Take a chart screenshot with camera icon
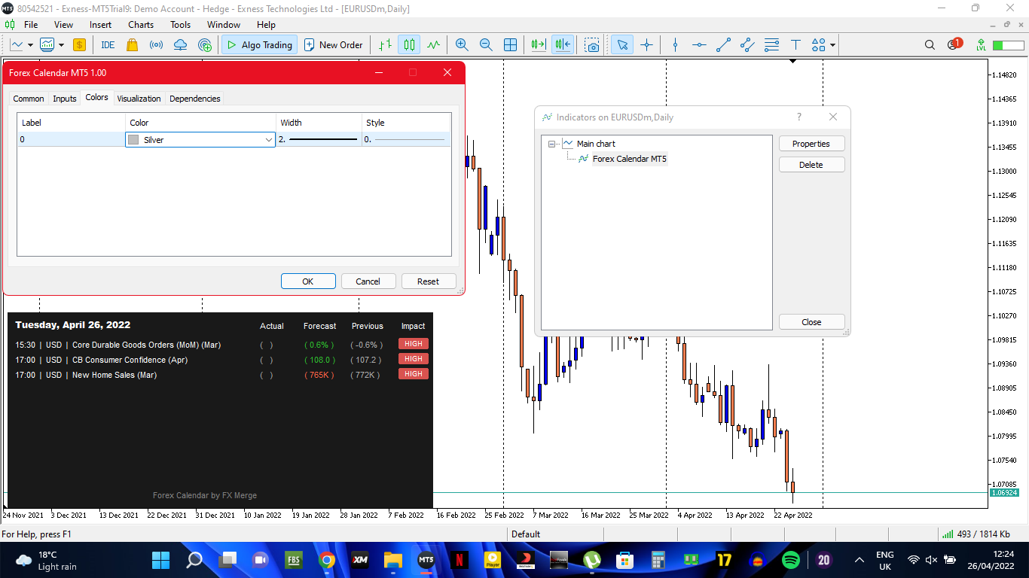Screen dimensions: 1029x578 pyautogui.click(x=593, y=44)
